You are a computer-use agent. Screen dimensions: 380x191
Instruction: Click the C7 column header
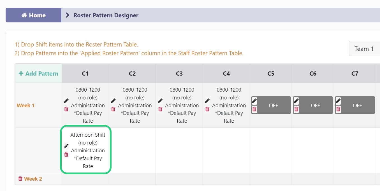point(355,73)
